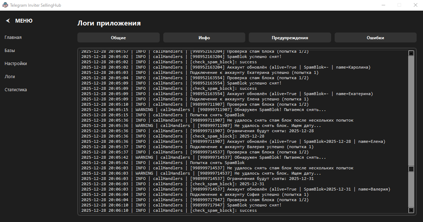Click the log line with name=Валерия
This screenshot has height=222, width=423.
235,189
